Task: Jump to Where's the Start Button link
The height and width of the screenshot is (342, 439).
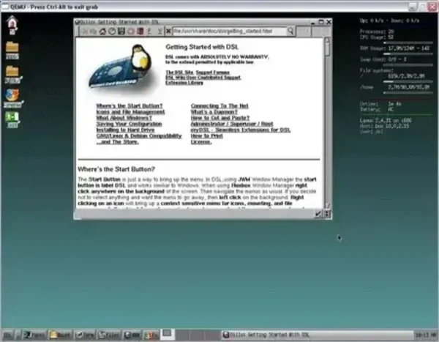Action: (130, 106)
